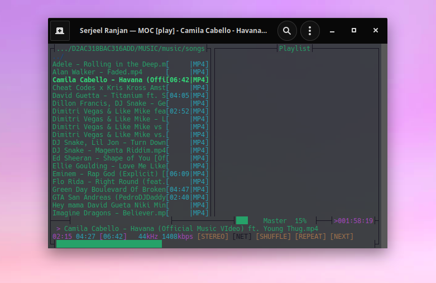This screenshot has width=436, height=283.
Task: Click the green song progress bar
Action: coord(109,244)
